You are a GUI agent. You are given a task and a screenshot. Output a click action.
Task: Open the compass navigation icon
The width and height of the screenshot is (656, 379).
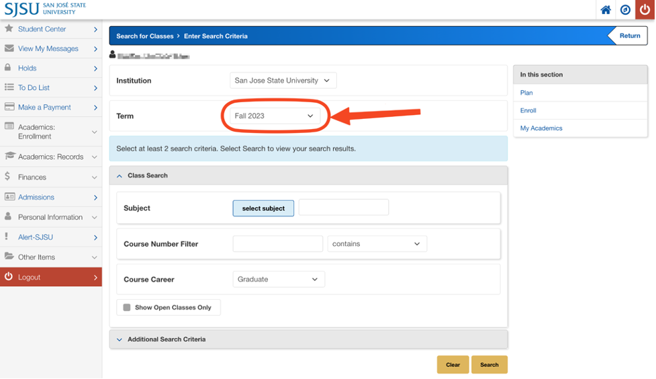point(625,9)
